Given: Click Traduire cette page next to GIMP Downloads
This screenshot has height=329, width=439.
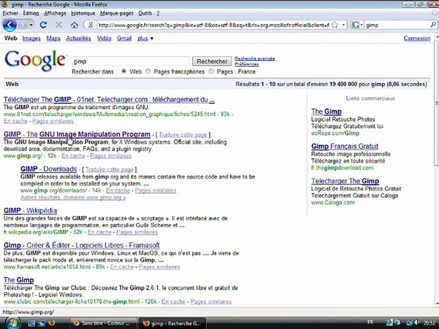Looking at the screenshot, I should click(x=109, y=170).
